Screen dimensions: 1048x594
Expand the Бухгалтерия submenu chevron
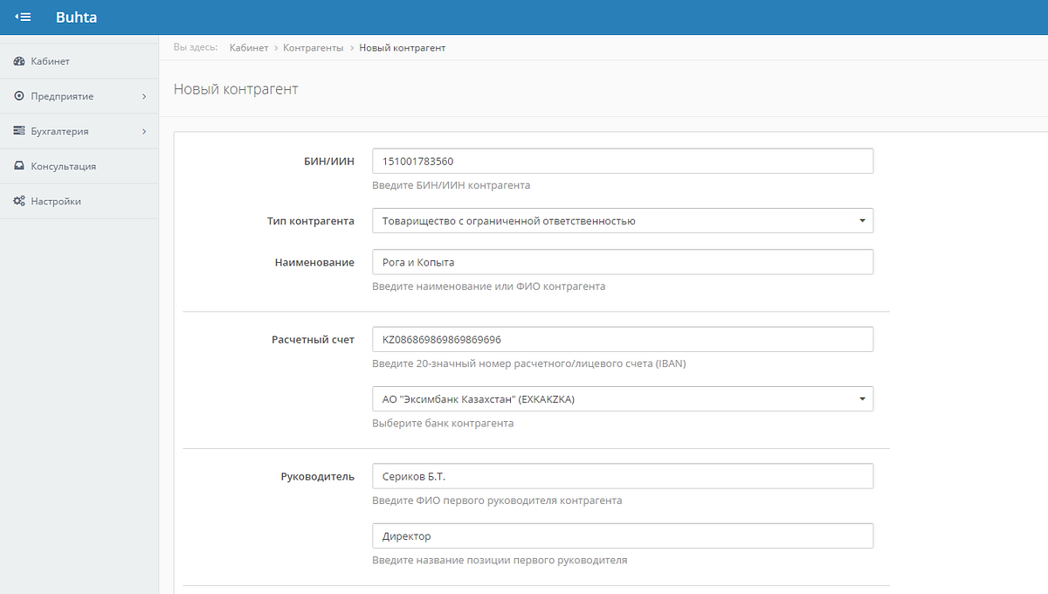(144, 131)
